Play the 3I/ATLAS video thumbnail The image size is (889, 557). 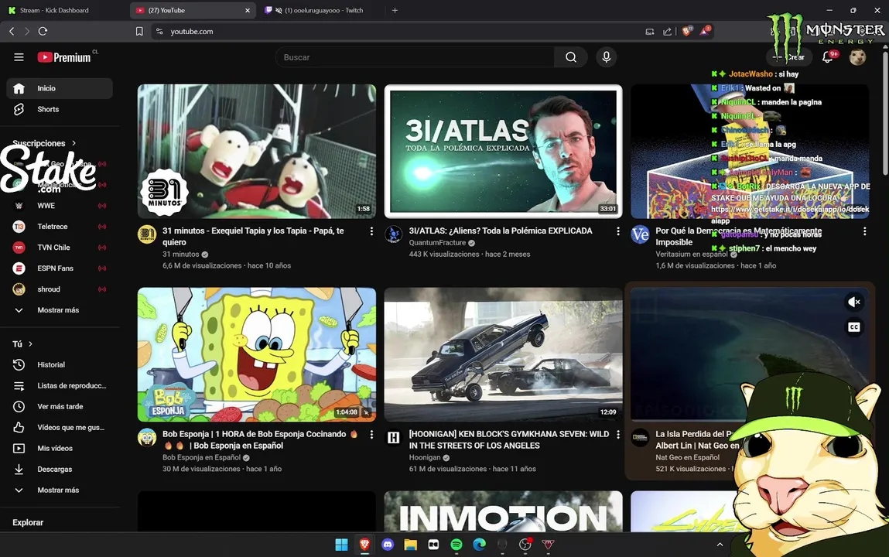503,152
